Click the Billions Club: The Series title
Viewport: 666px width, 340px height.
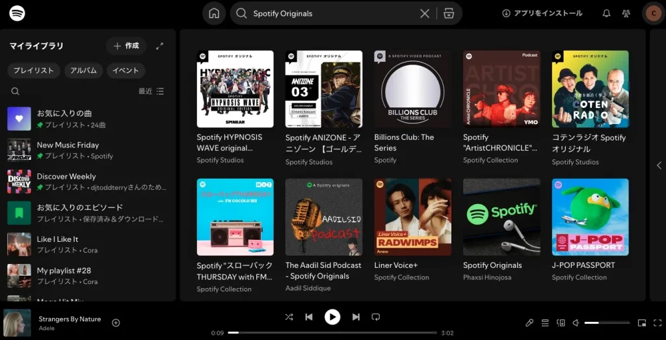(x=404, y=142)
